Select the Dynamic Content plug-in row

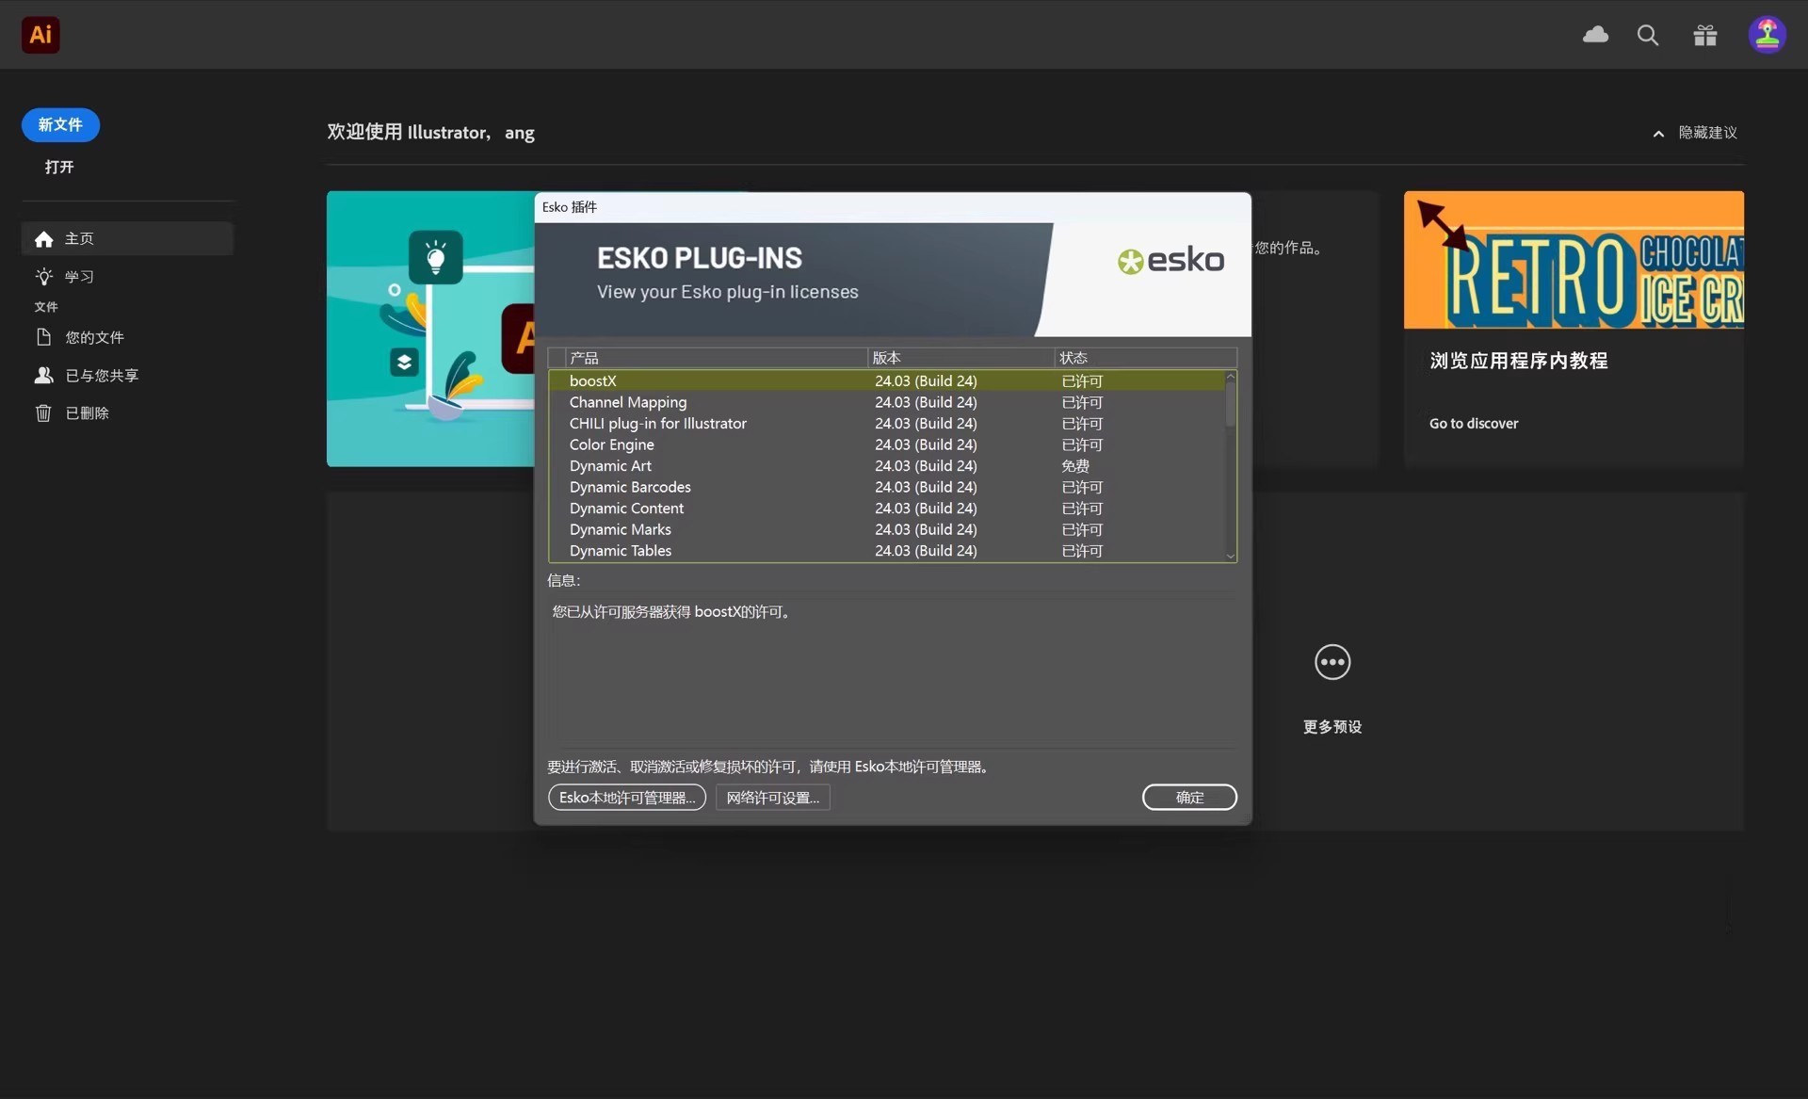tap(886, 509)
